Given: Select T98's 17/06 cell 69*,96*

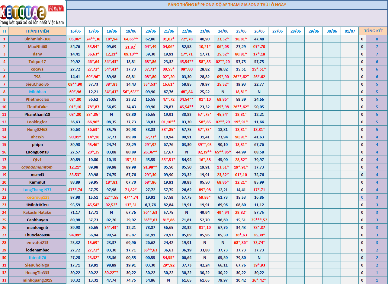Looking at the screenshot, I should click(93, 77).
